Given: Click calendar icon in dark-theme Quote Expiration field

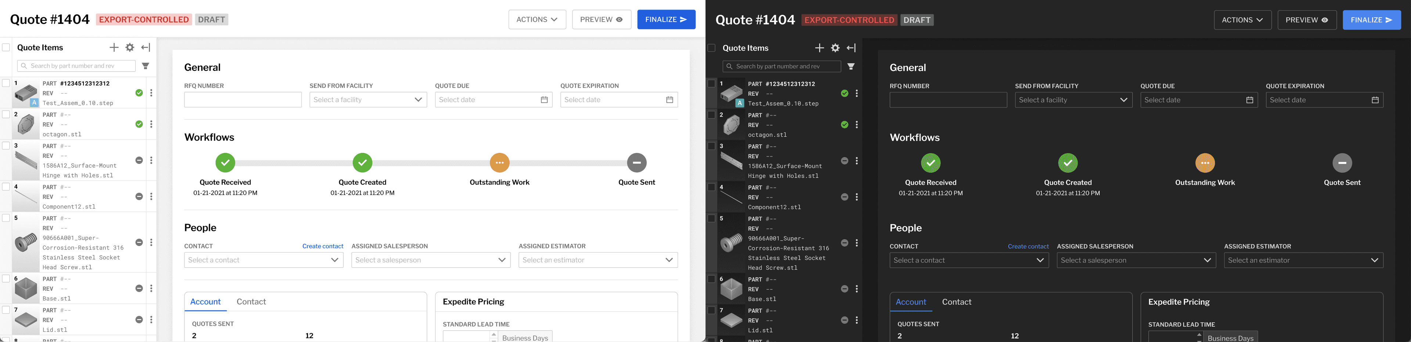Looking at the screenshot, I should [1374, 100].
